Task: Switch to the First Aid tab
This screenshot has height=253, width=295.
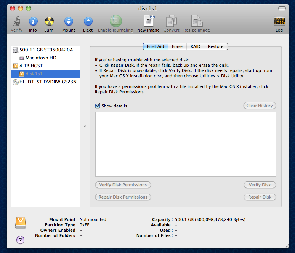Action: pos(156,46)
